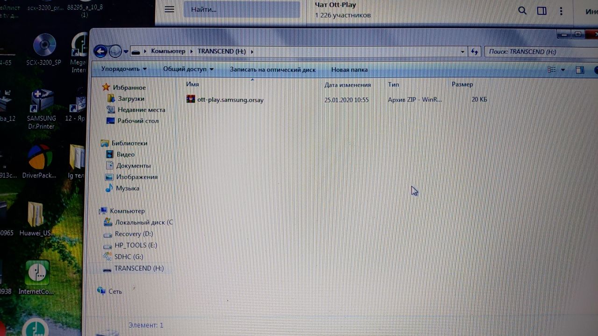The image size is (598, 336).
Task: Click the 20 КБ size cell
Action: [479, 99]
